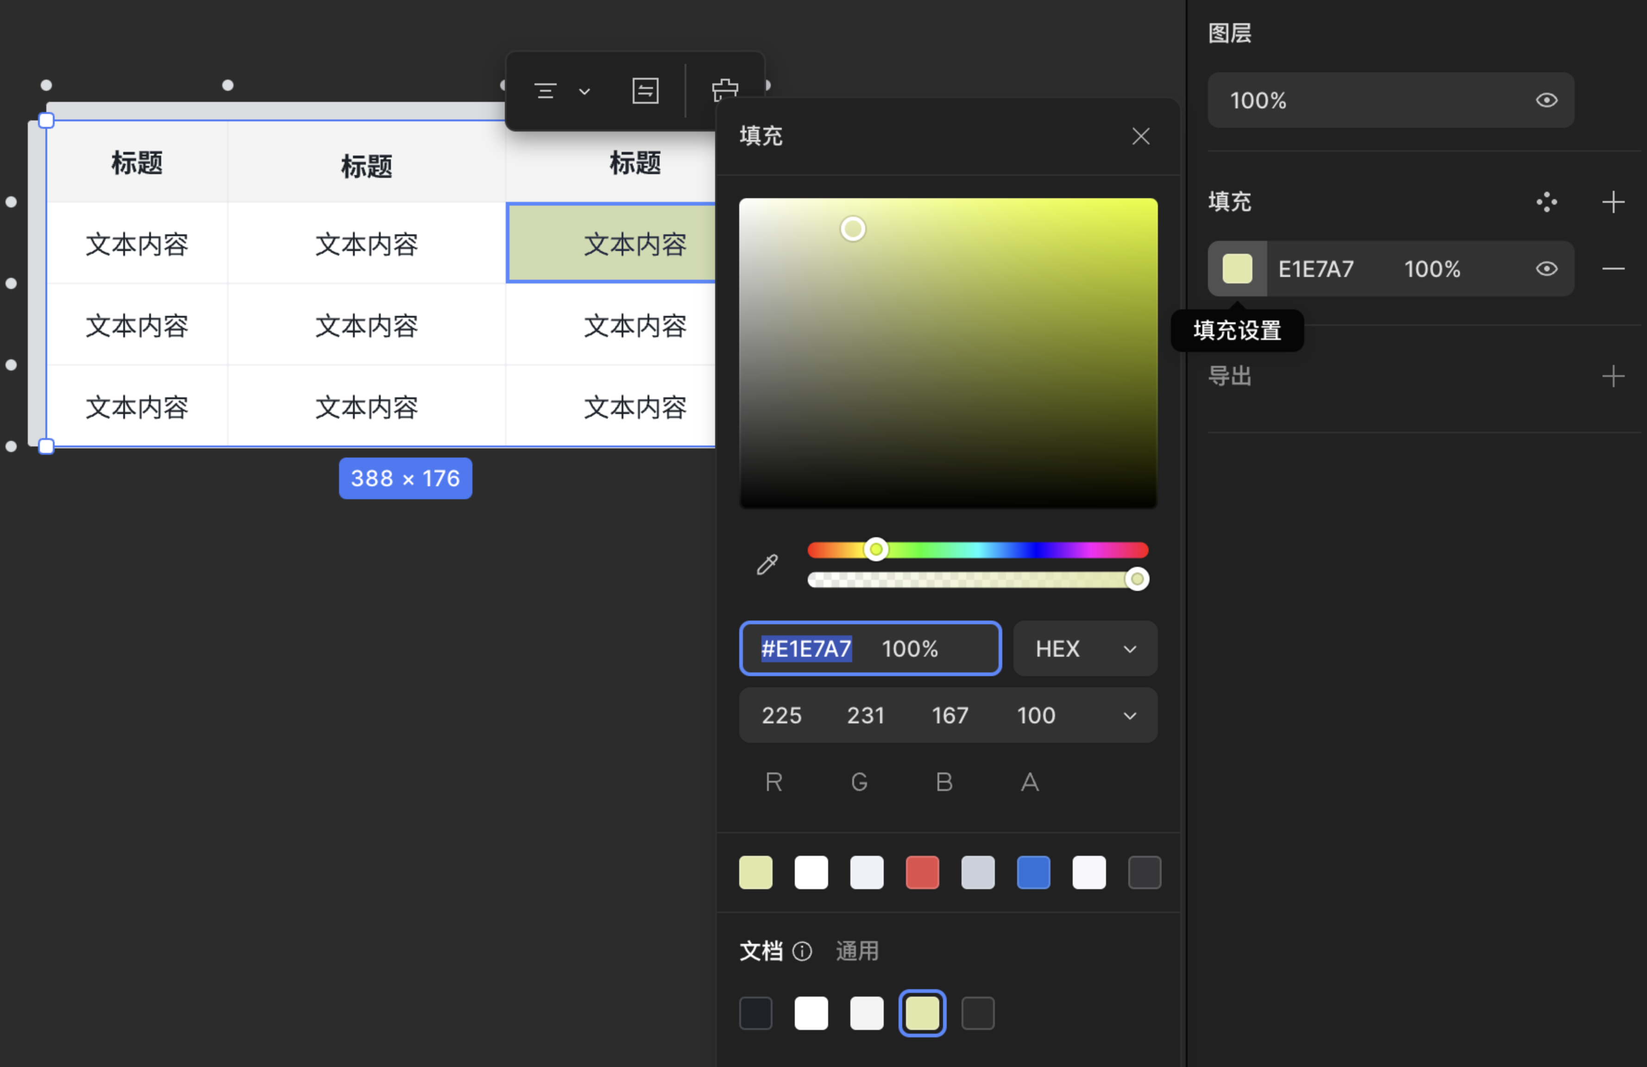Screen dimensions: 1647x1067
Task: Click the 388 × 176 size label
Action: click(406, 478)
